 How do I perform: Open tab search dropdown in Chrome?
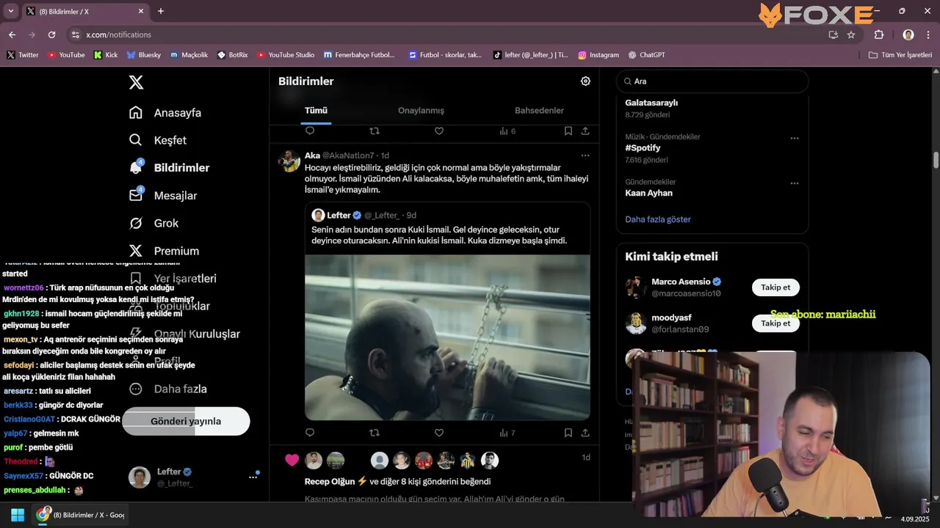[10, 11]
